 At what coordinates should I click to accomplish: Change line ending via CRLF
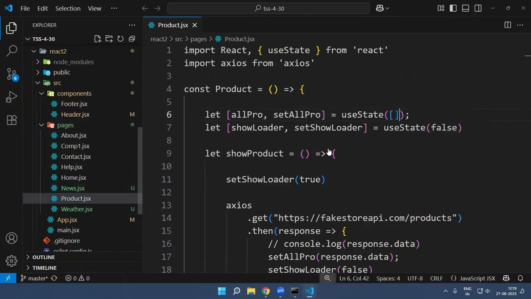coord(436,278)
